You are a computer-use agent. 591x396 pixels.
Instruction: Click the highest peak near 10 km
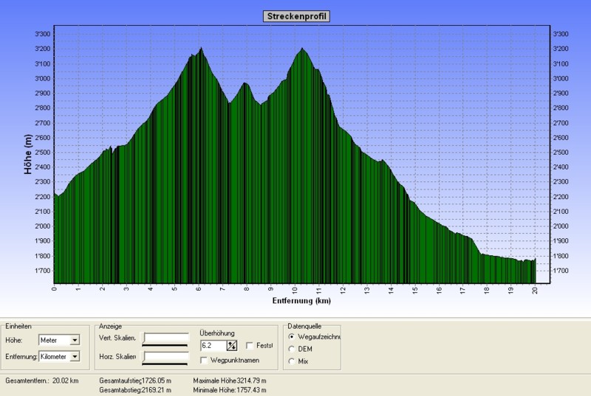click(x=301, y=50)
